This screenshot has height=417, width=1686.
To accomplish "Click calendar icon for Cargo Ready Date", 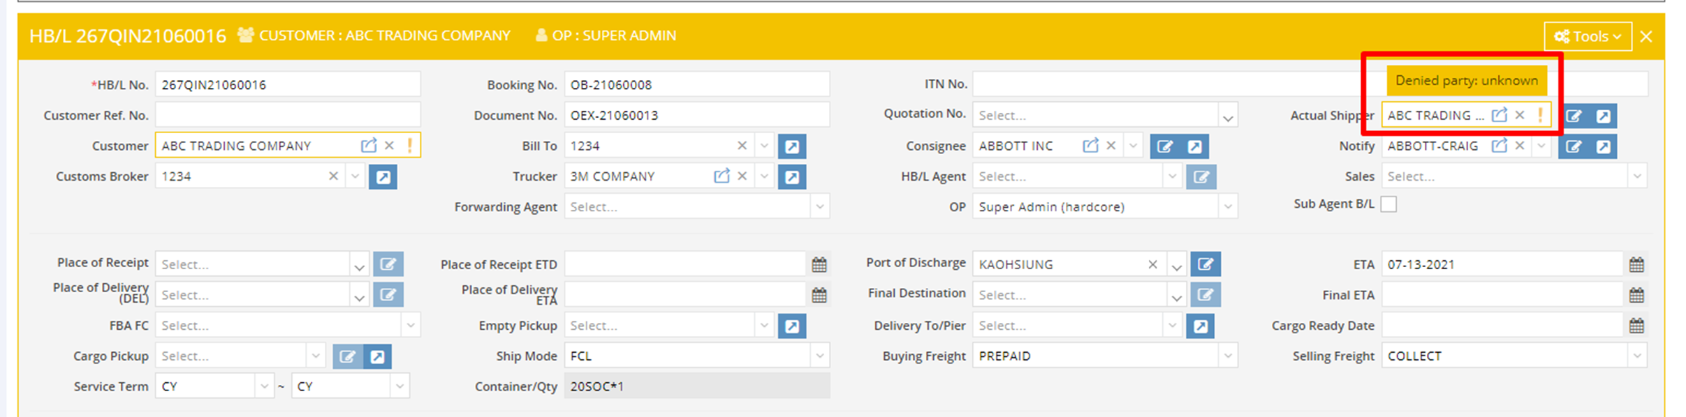I will pos(1636,326).
